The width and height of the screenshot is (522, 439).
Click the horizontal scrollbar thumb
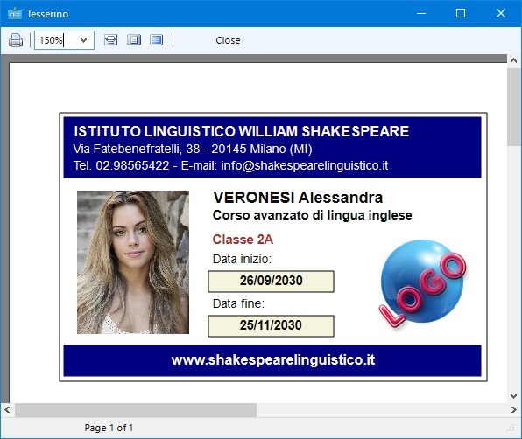[136, 410]
